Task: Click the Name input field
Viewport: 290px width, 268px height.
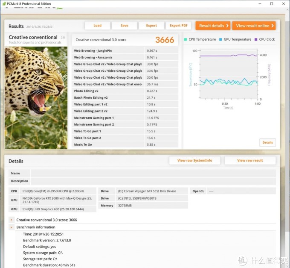Action: [x=153, y=173]
